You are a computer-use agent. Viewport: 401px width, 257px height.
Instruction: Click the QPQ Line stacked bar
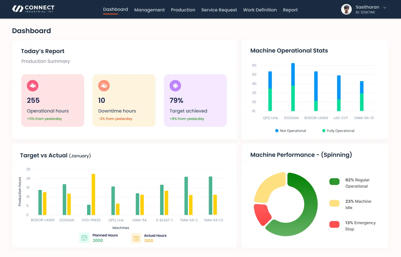[270, 91]
